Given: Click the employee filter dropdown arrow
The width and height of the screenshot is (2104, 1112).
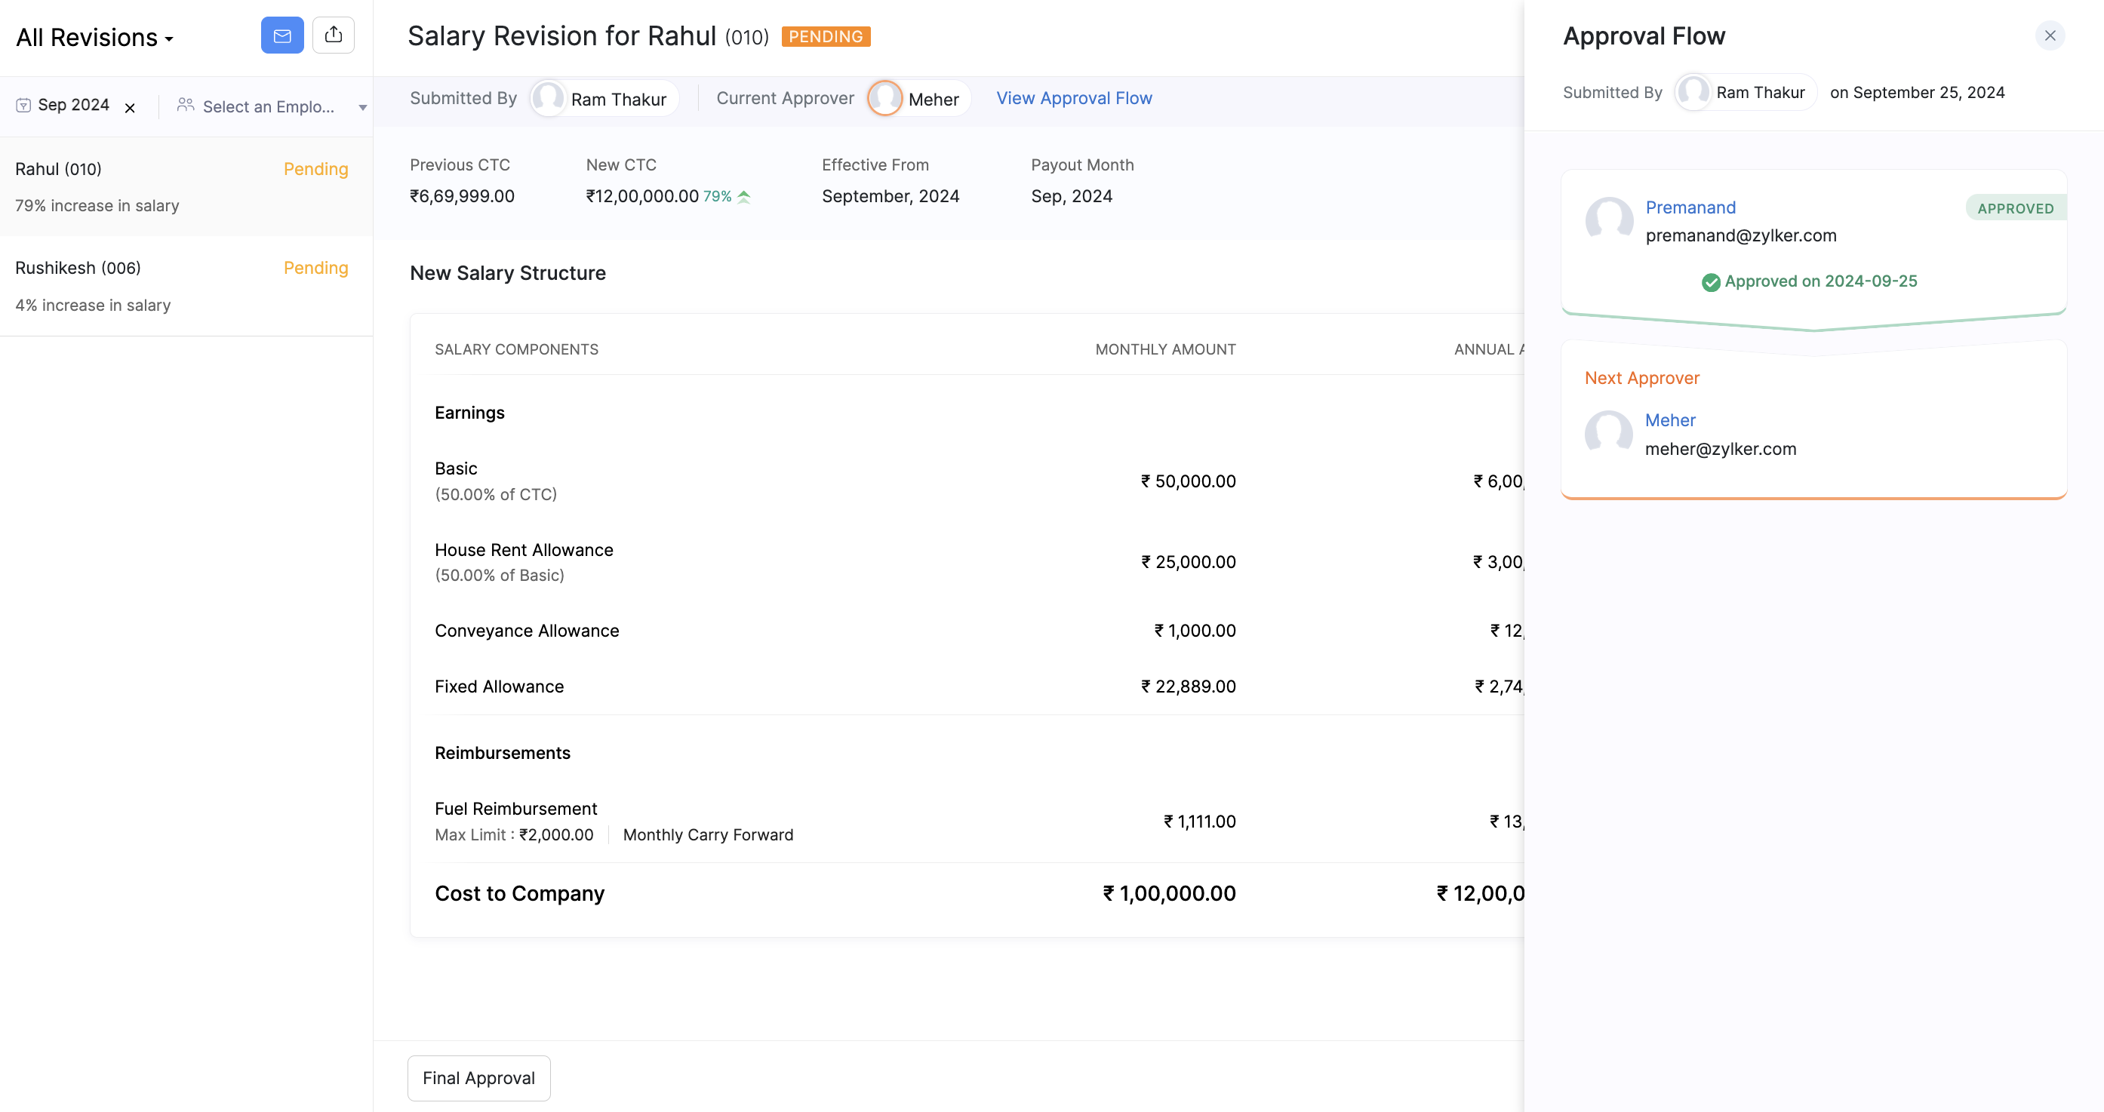Looking at the screenshot, I should tap(363, 108).
